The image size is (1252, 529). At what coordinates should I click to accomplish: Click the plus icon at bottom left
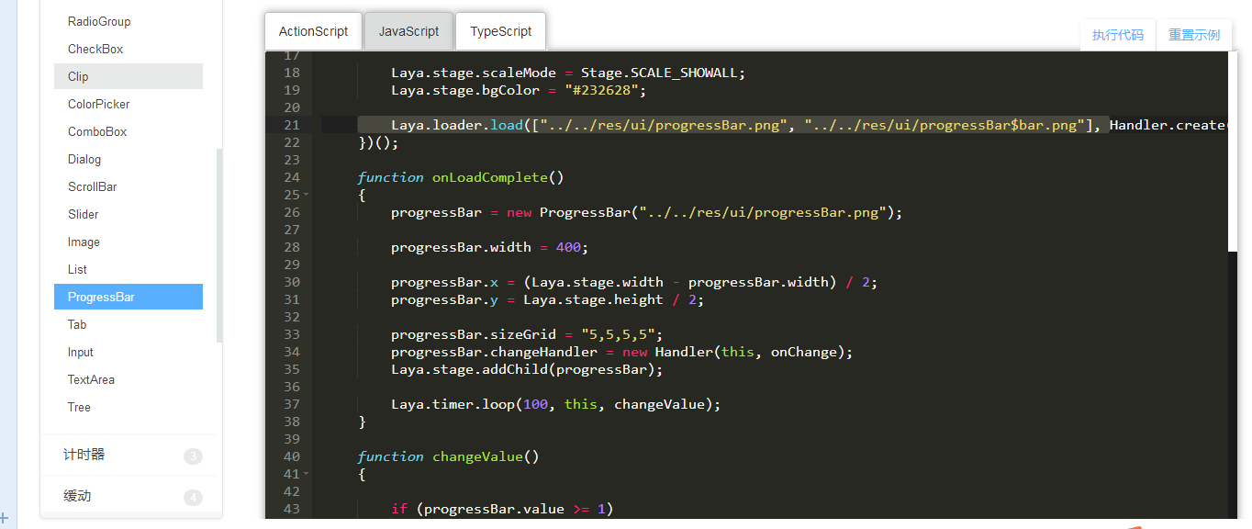pos(5,518)
